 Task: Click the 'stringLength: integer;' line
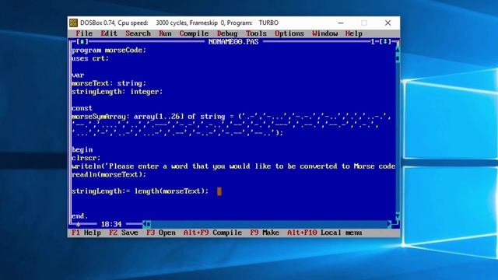click(117, 92)
